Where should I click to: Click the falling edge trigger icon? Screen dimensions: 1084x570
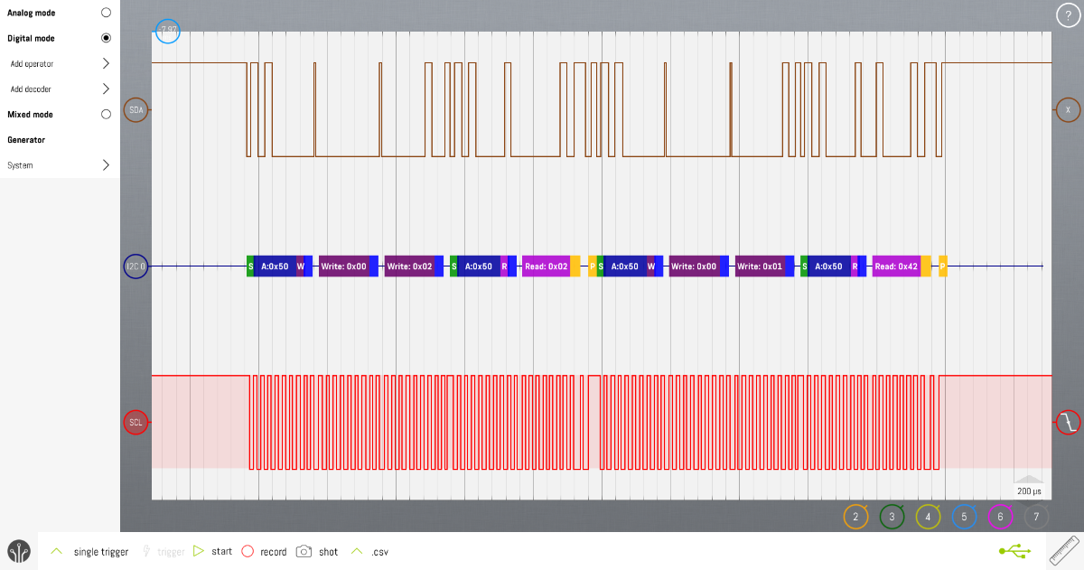tap(1070, 422)
